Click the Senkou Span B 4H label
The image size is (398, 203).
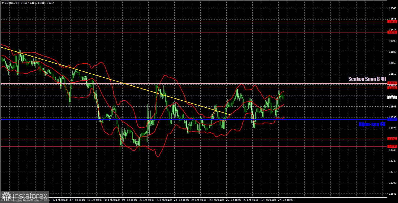pyautogui.click(x=367, y=79)
